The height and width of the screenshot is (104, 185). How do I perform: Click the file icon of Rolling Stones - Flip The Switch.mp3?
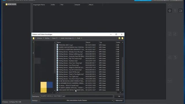click(57, 58)
